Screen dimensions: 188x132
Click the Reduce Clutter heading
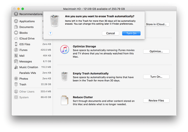point(83,97)
